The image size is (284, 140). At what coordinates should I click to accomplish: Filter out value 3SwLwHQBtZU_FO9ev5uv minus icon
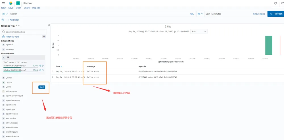43,65
